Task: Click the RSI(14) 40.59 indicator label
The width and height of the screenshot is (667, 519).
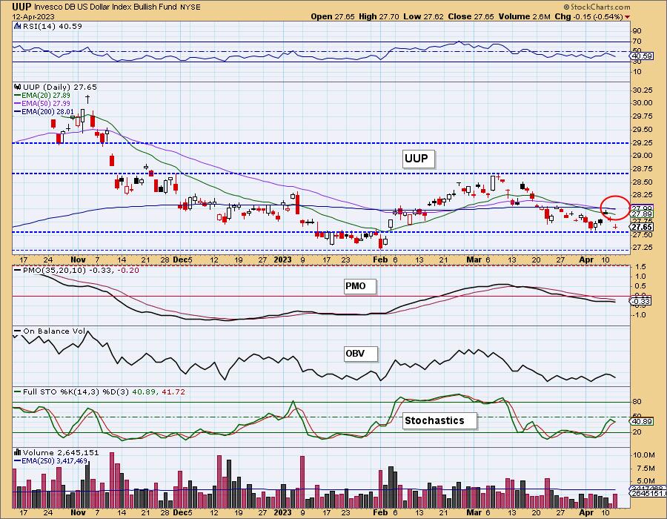Action: coord(52,27)
